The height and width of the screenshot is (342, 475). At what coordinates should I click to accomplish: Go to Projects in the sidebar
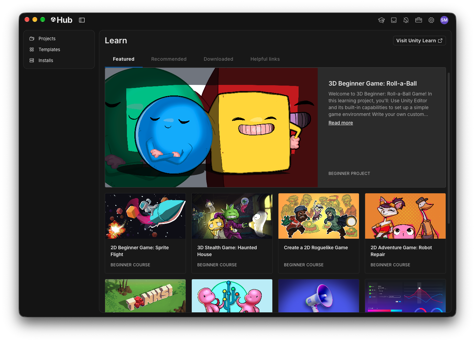[59, 39]
